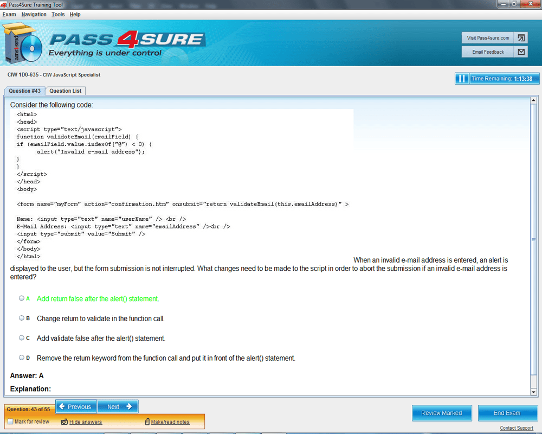Click the End Exam button
Image resolution: width=542 pixels, height=434 pixels.
pyautogui.click(x=507, y=413)
